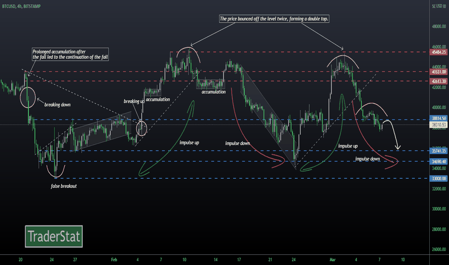Click the 30000.00 price axis tick
Image resolution: width=449 pixels, height=265 pixels.
coord(439,209)
